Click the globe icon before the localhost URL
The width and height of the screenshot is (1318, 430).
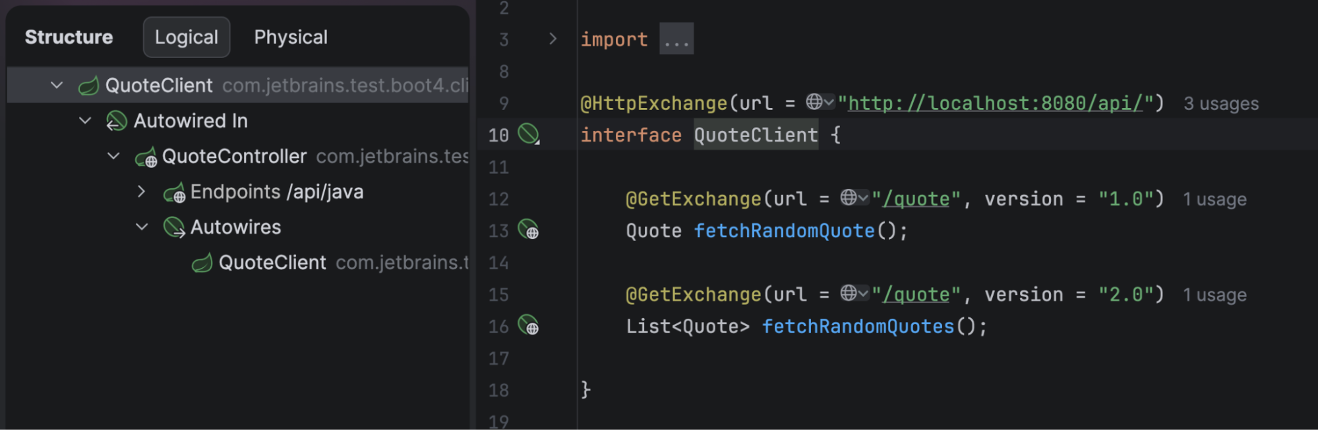tap(815, 102)
